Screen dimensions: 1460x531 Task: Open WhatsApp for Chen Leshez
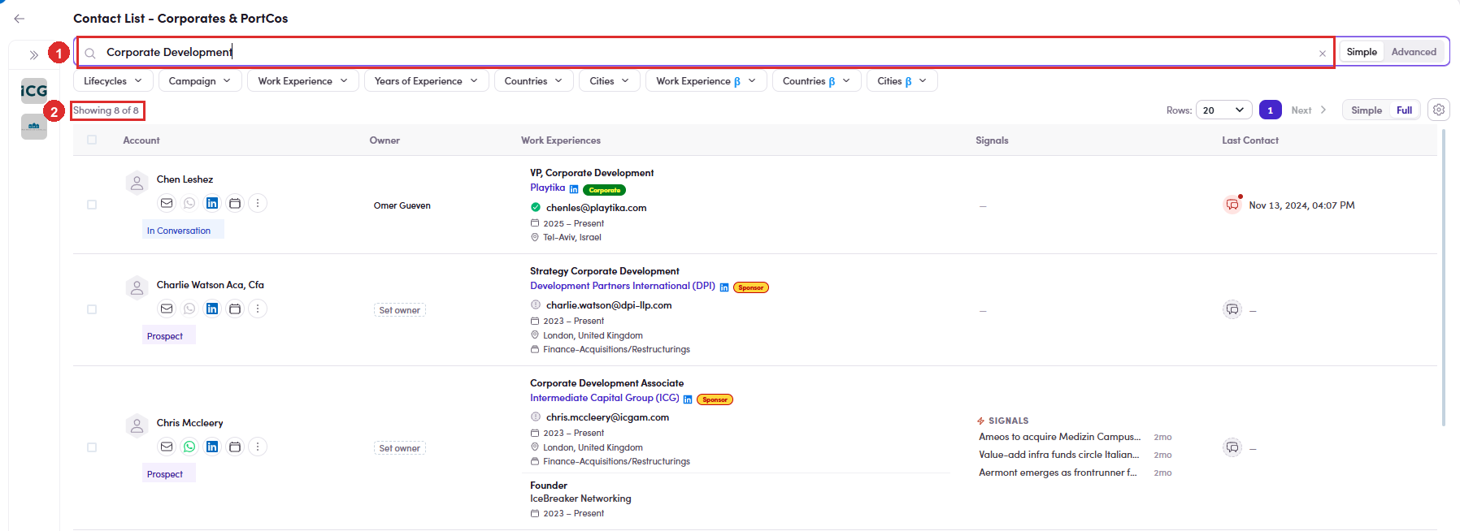point(189,203)
